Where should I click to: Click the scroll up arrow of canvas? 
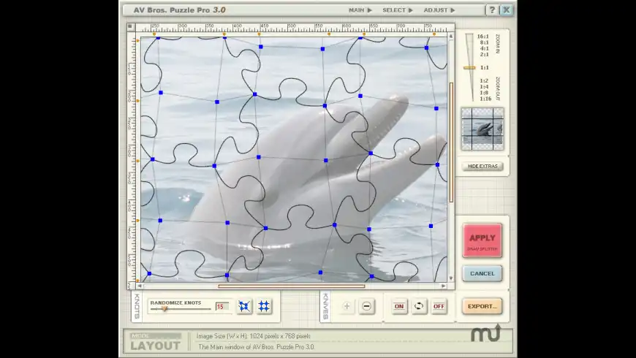(x=451, y=36)
